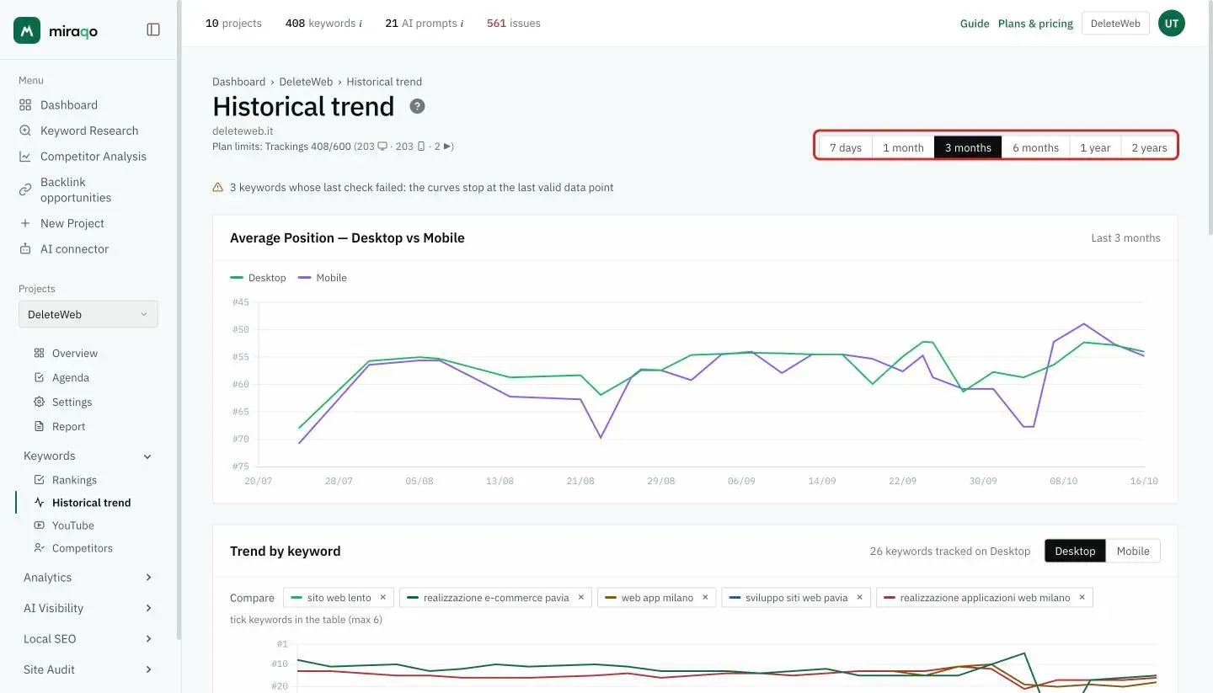Remove realizzazione e-commerce pavia chip
This screenshot has height=693, width=1213.
(x=580, y=597)
